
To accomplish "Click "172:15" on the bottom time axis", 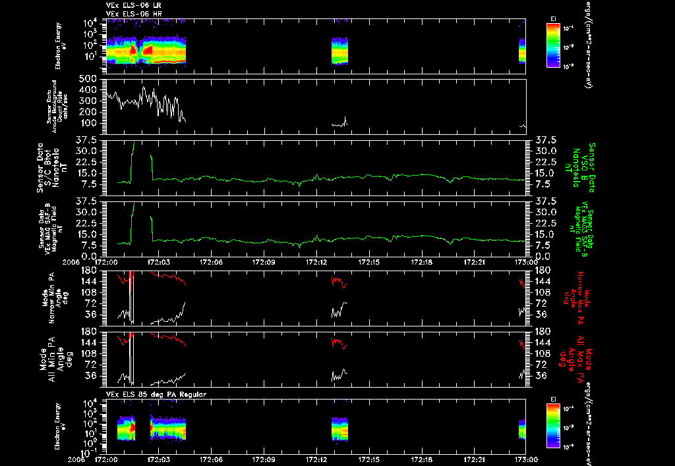I will click(369, 459).
